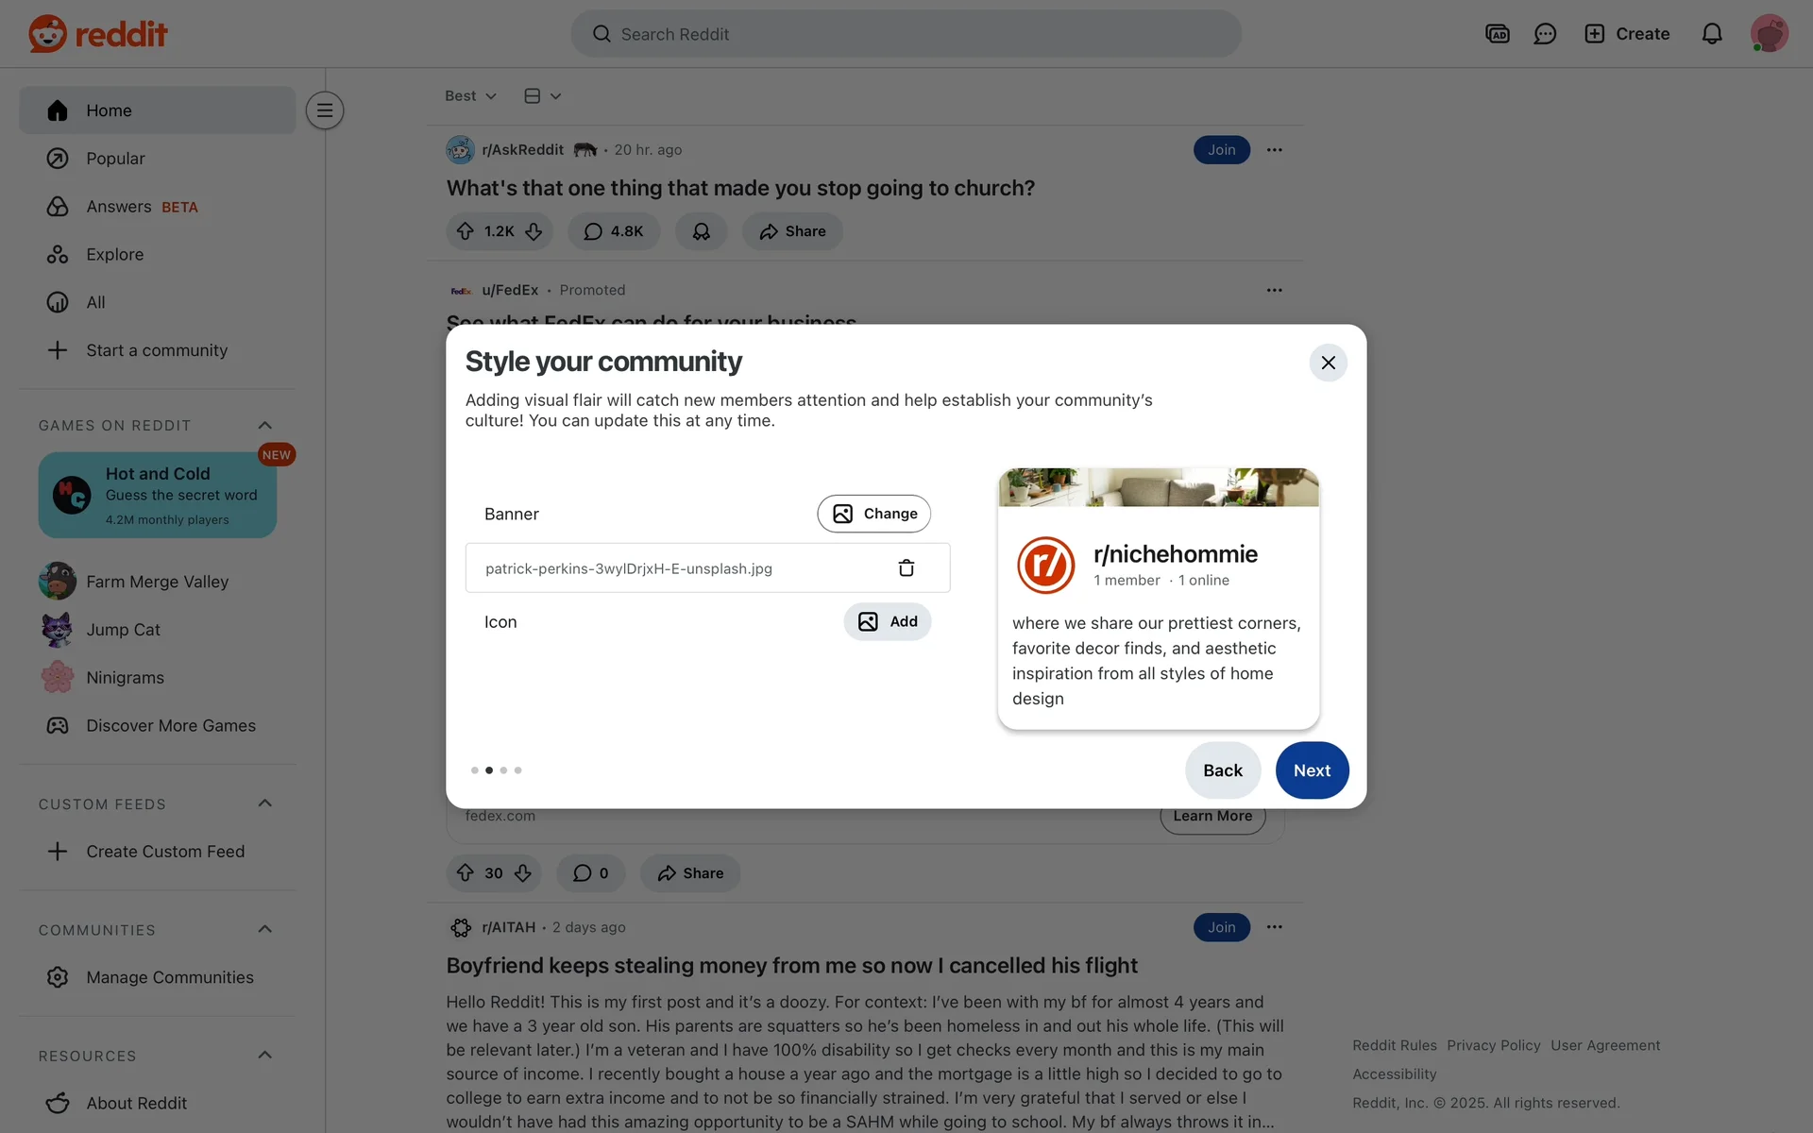Upvote the AskReddit church post
1813x1133 pixels.
click(466, 231)
